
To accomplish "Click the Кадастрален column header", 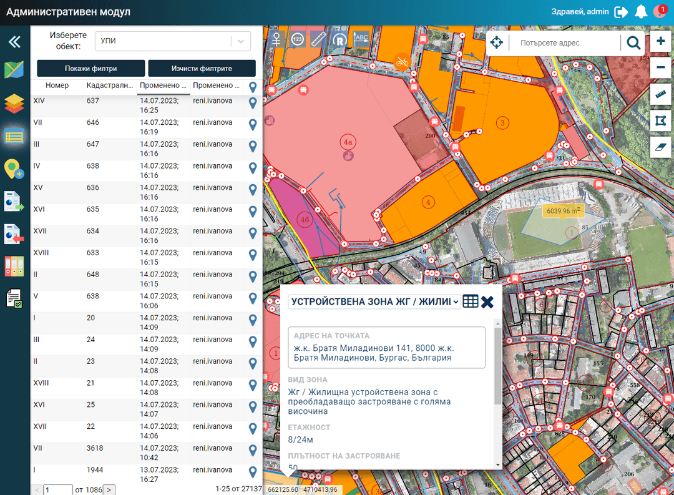I will point(110,86).
